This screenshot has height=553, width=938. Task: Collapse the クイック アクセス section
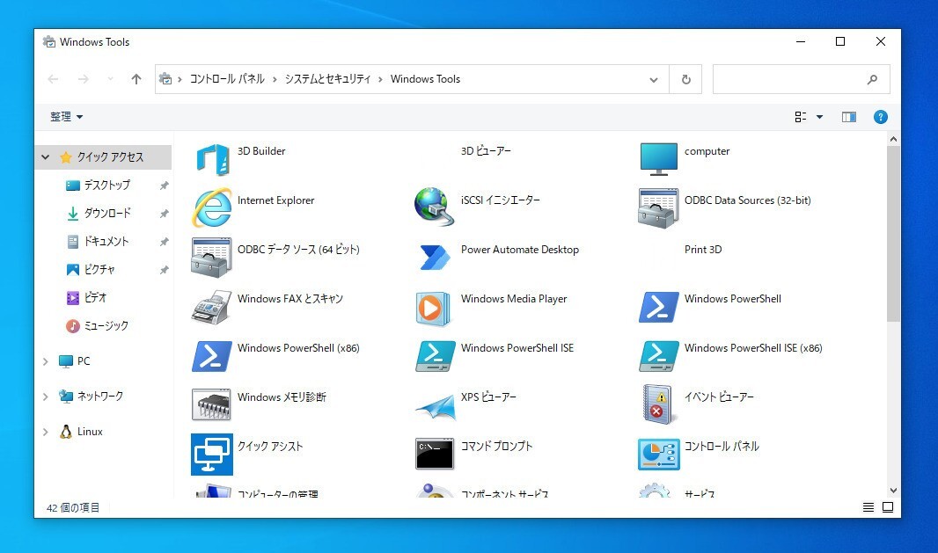coord(46,157)
